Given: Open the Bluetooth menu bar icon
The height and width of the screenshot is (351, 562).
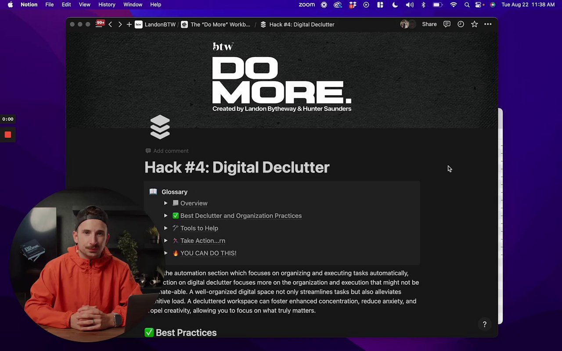Looking at the screenshot, I should [x=423, y=4].
